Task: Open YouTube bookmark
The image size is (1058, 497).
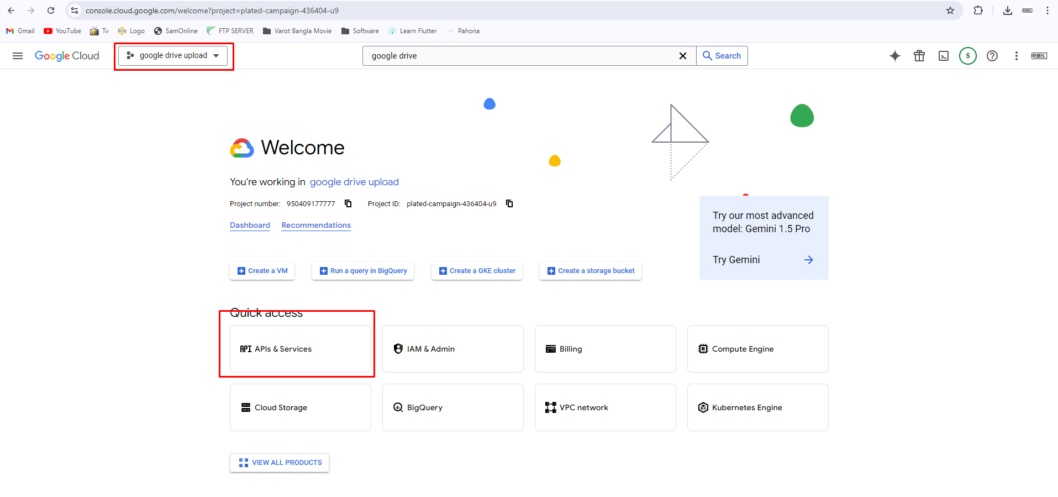Action: pos(62,31)
